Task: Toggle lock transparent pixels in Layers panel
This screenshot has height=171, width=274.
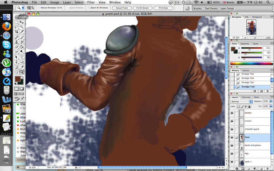Action: (x=238, y=106)
